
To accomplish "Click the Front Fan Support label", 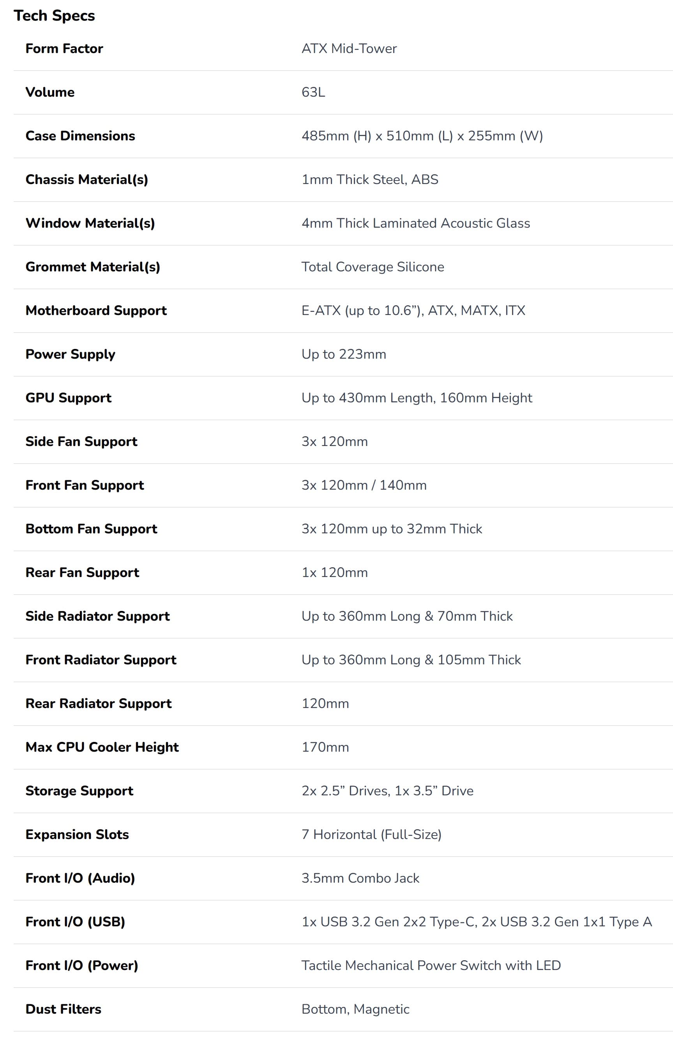I will (85, 485).
